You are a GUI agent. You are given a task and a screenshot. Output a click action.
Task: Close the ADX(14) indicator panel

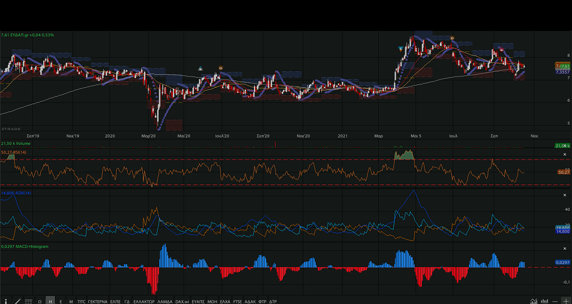(565, 195)
